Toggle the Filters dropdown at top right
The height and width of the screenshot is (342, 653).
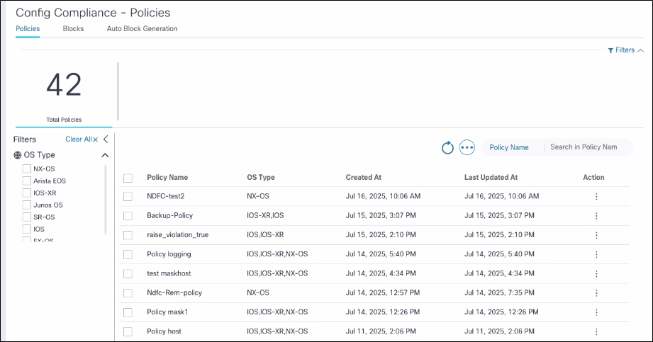pos(625,50)
